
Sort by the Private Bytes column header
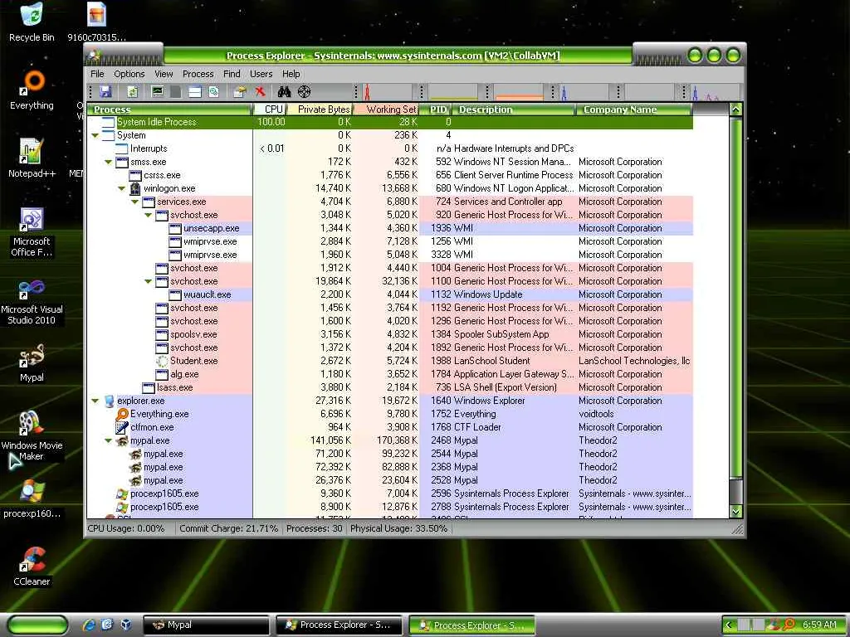pos(320,109)
